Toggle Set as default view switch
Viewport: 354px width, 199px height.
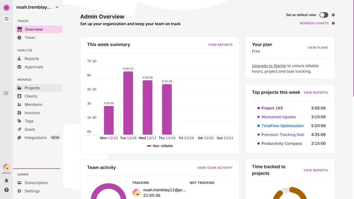tap(324, 15)
